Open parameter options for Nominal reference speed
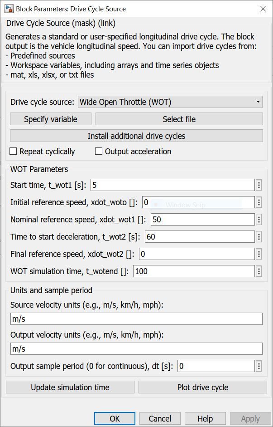Screen dimensions: 273x427 (x=259, y=219)
